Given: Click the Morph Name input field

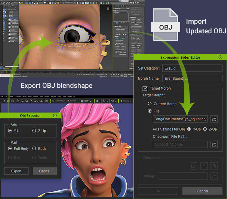Looking at the screenshot, I should pyautogui.click(x=192, y=78).
